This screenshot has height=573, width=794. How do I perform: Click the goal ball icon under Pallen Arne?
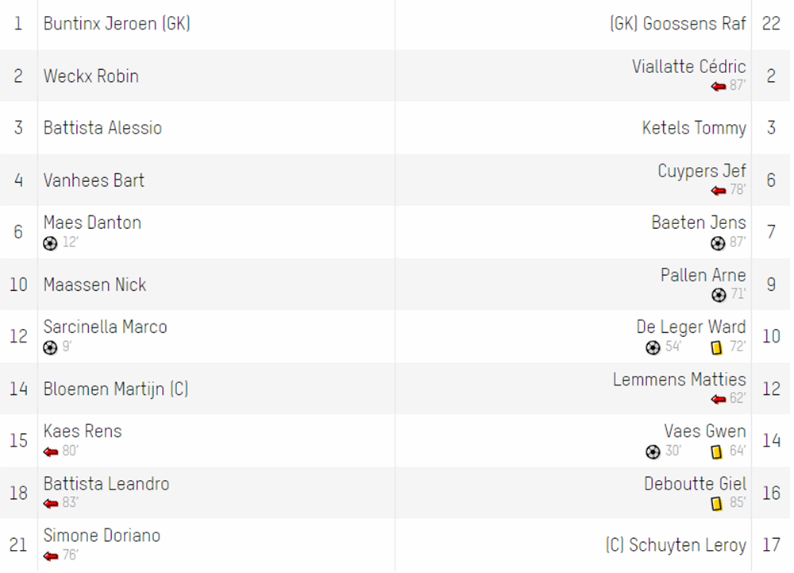[x=719, y=296]
